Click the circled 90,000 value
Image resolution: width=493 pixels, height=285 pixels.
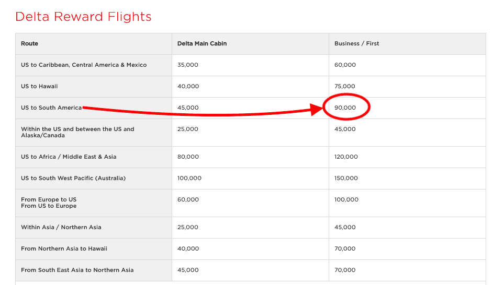coord(345,108)
